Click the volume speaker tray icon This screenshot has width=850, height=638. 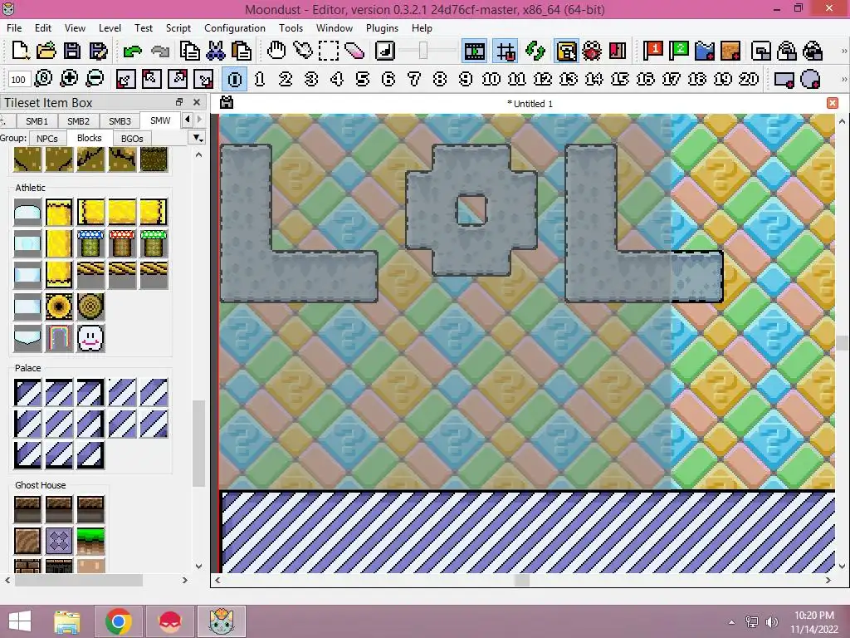click(x=772, y=621)
